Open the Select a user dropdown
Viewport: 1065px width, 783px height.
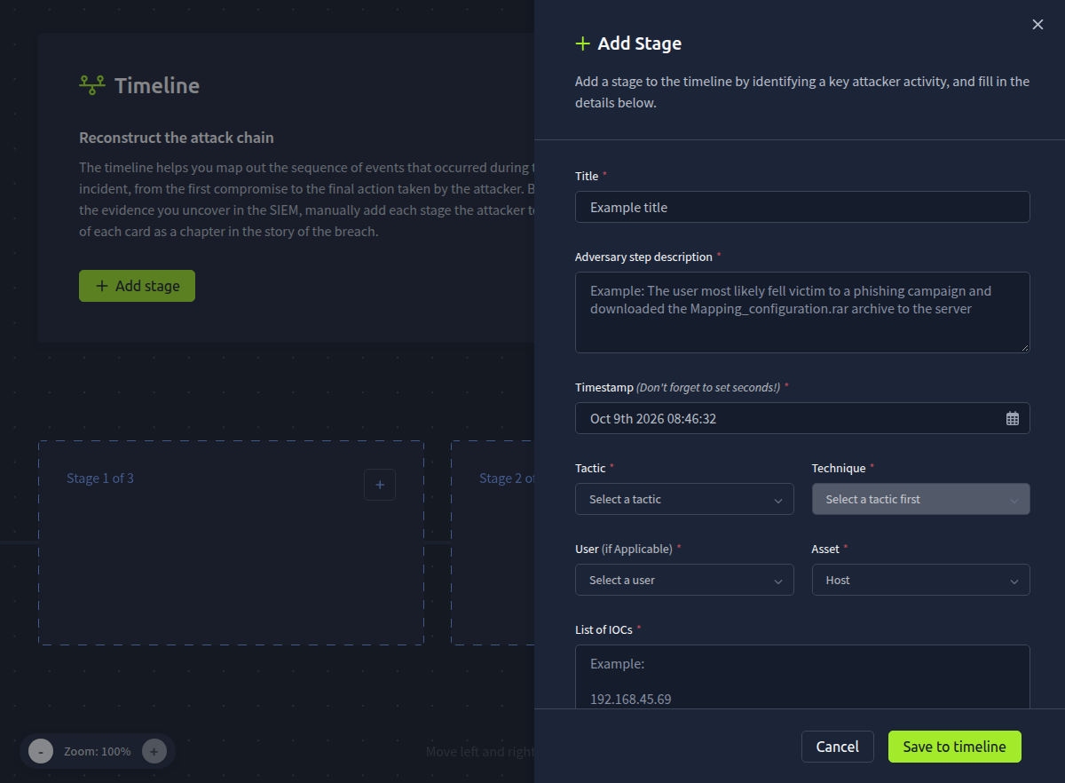point(684,580)
